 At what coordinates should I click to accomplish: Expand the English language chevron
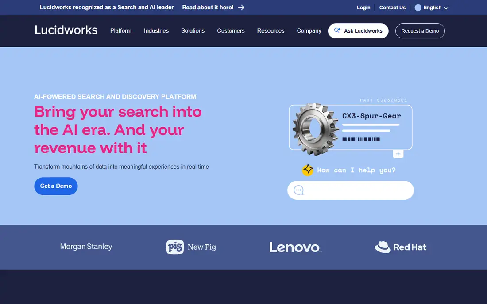coord(446,8)
